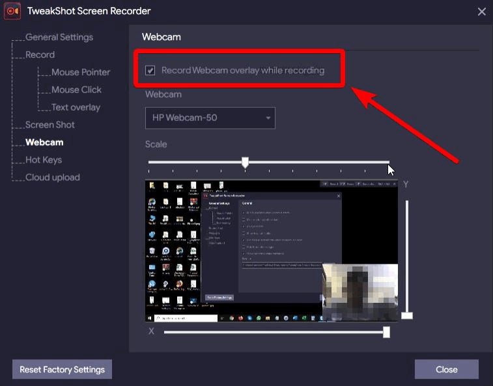Click the search box in preview taskbar
The width and height of the screenshot is (493, 386).
pyautogui.click(x=186, y=318)
